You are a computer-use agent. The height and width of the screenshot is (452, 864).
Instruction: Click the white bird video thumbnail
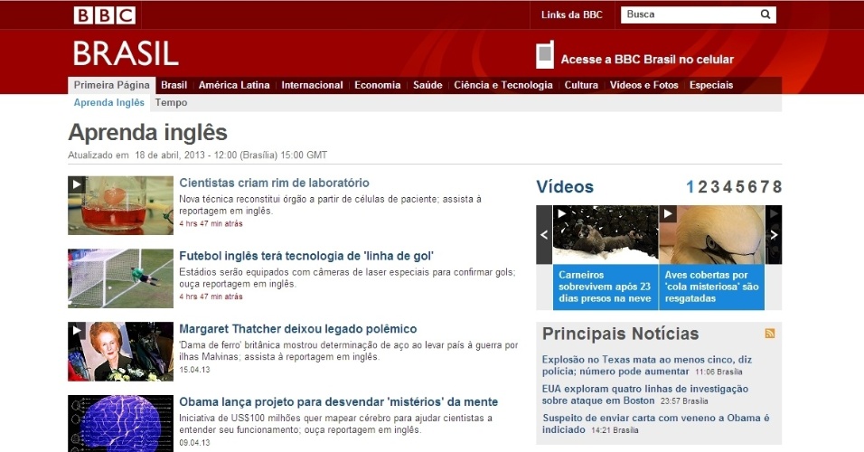(x=712, y=235)
